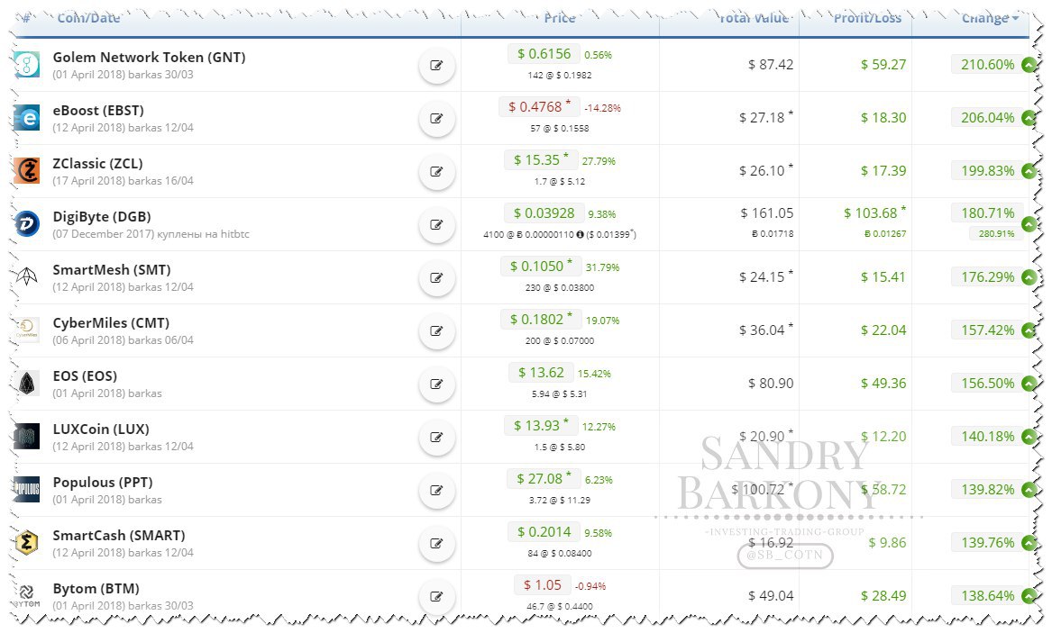The width and height of the screenshot is (1052, 633).
Task: Click the $ 13.62 price badge
Action: (x=541, y=373)
